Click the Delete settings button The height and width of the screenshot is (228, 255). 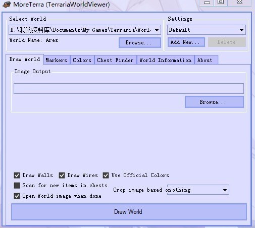click(x=227, y=42)
